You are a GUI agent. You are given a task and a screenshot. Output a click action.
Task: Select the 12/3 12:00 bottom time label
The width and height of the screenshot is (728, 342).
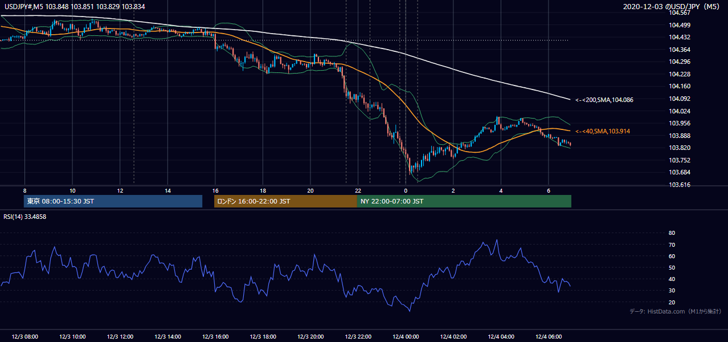click(120, 337)
